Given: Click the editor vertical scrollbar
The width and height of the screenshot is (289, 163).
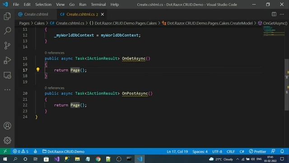Looking at the screenshot, I should 287,85.
